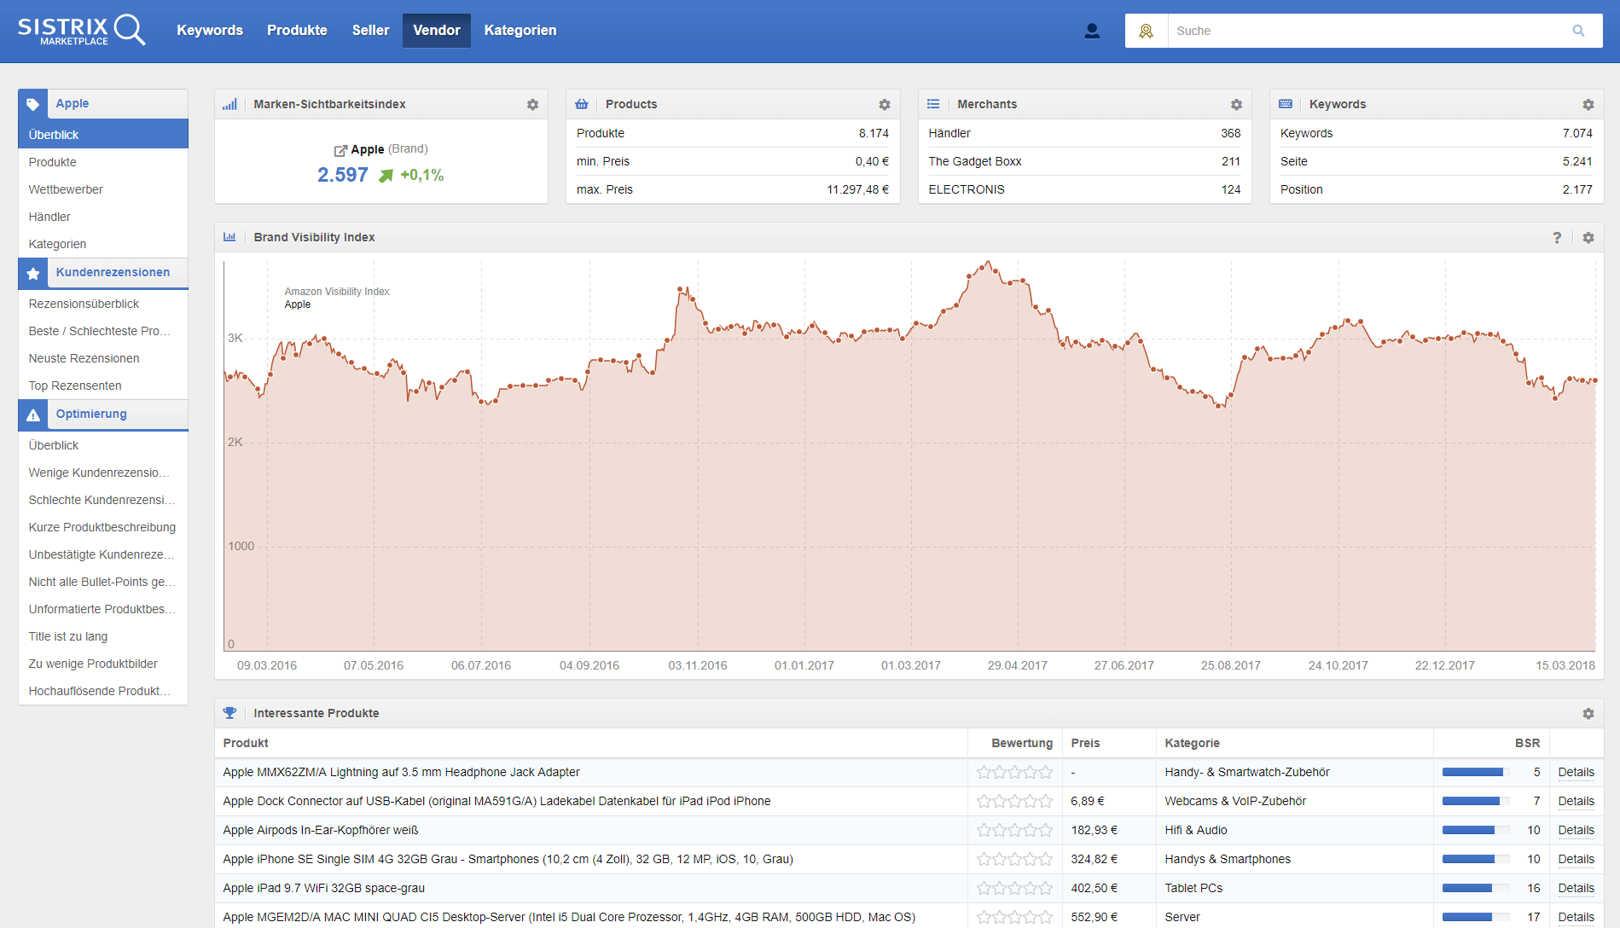
Task: Open Top Rezensenten in sidebar
Action: (75, 386)
